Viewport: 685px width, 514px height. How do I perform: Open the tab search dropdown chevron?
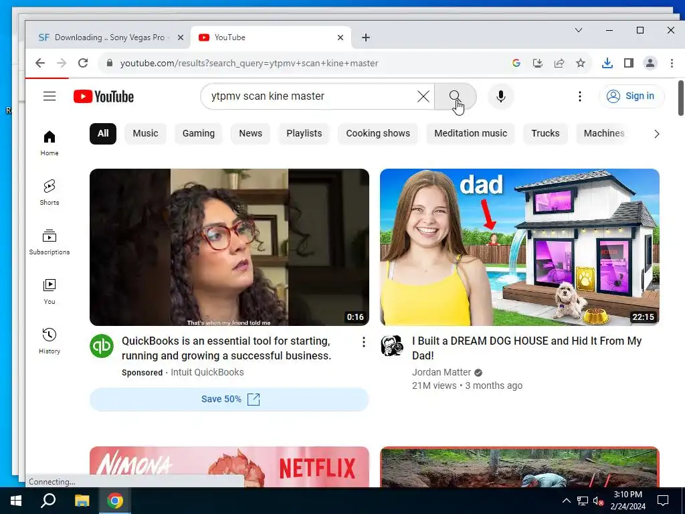pos(579,30)
